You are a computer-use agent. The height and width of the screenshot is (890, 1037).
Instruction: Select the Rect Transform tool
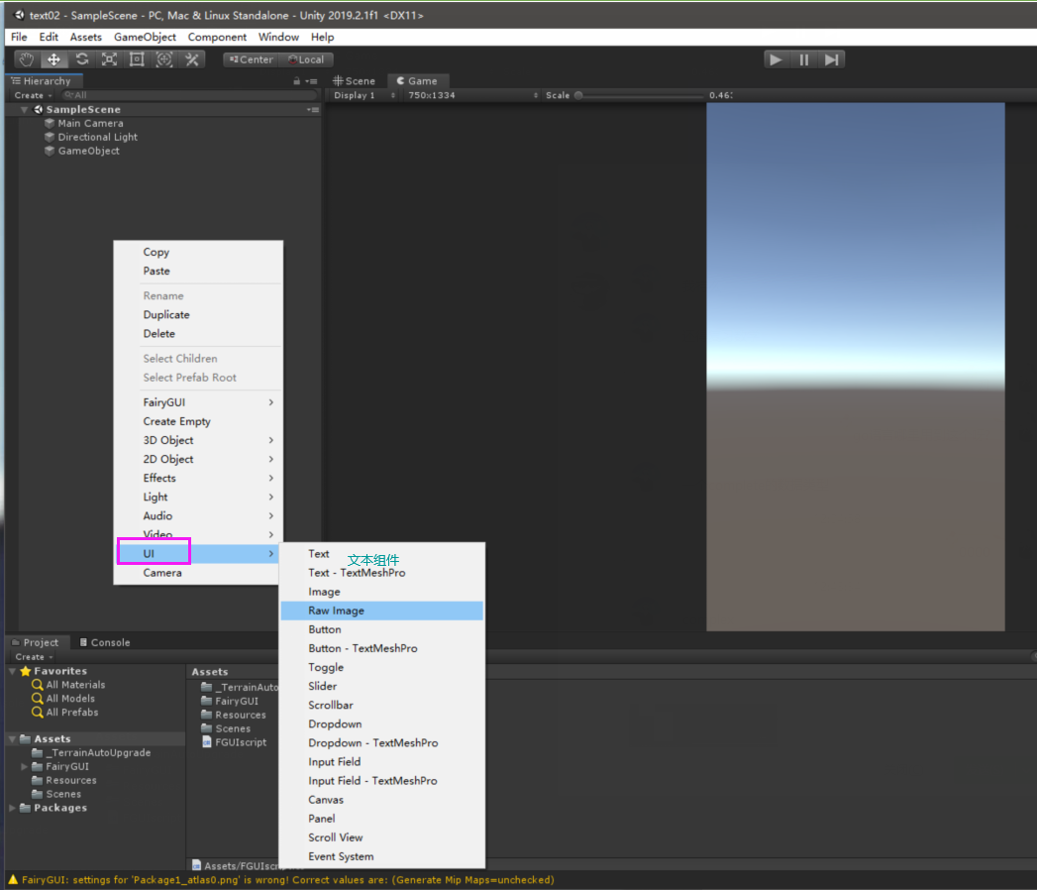coord(137,58)
